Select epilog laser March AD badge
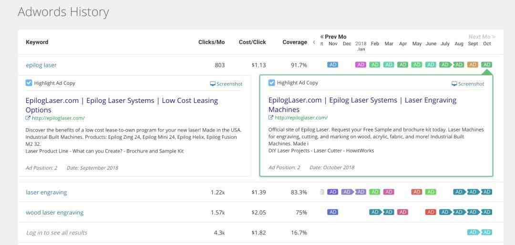 (x=389, y=65)
